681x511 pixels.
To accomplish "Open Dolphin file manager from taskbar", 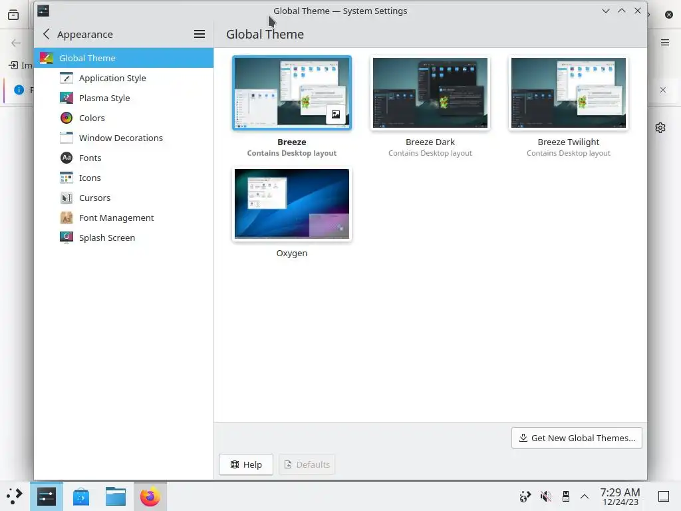I will point(116,496).
